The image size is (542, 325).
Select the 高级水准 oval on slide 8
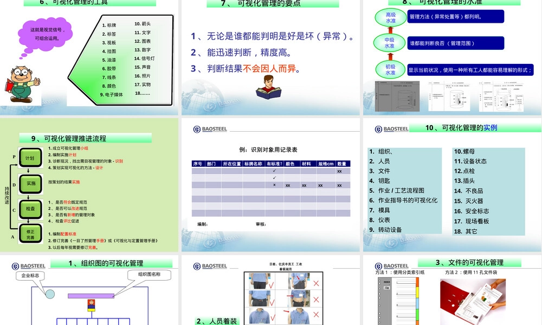click(x=391, y=18)
